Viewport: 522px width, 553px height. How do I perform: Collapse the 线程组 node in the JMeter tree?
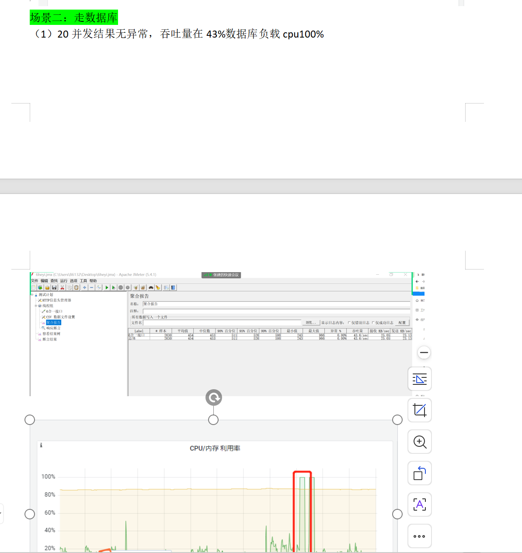(x=35, y=306)
